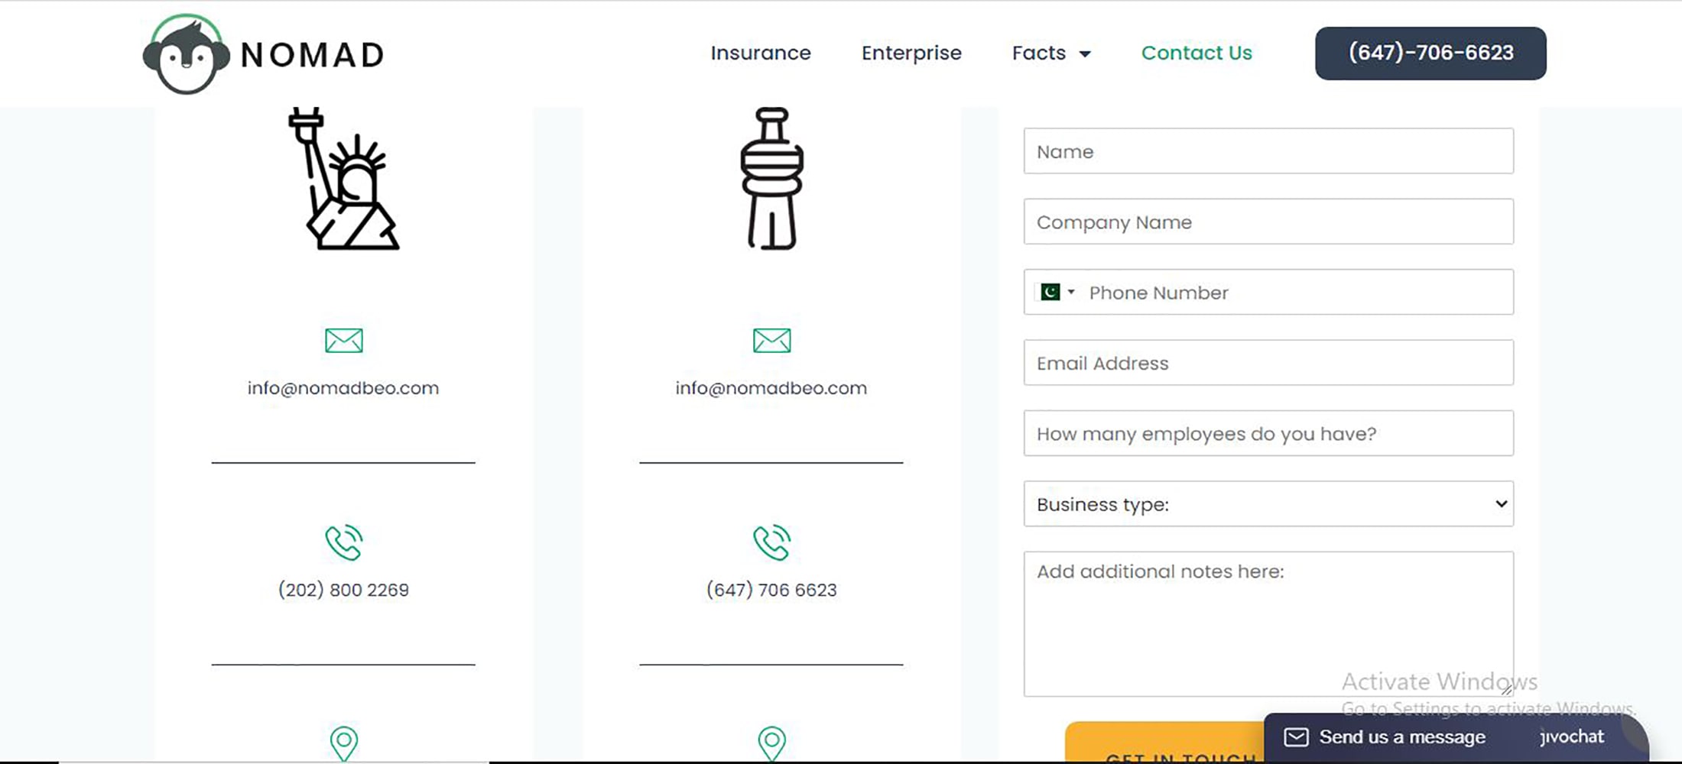Click the phone icon above (202) 800 2269
The width and height of the screenshot is (1682, 764).
[343, 542]
